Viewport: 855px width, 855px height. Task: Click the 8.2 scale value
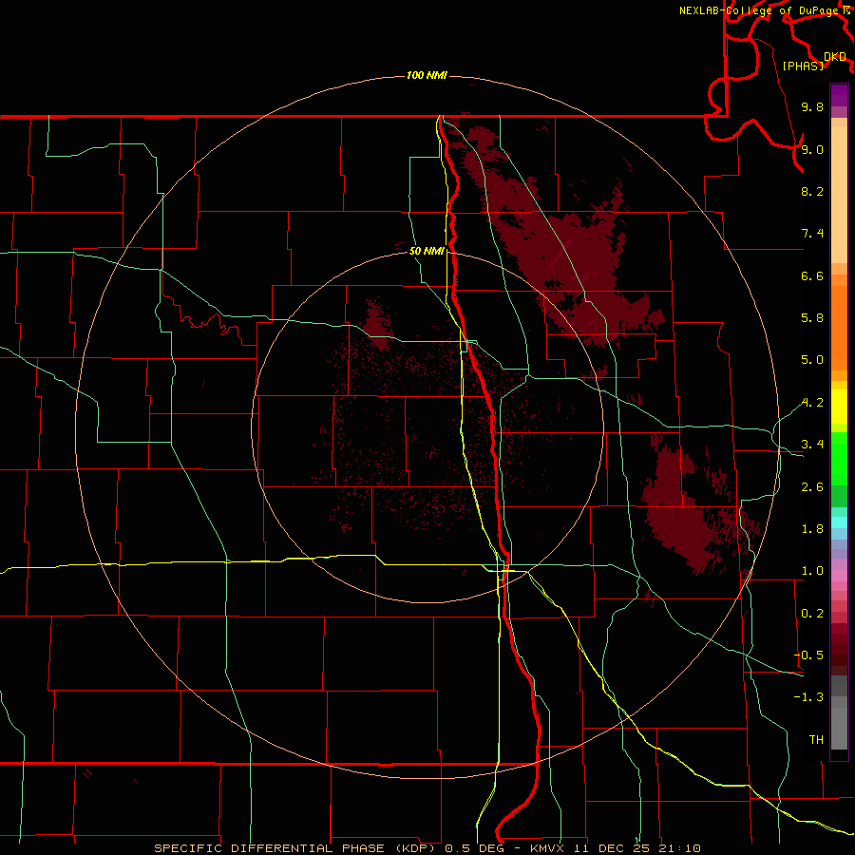[x=812, y=191]
